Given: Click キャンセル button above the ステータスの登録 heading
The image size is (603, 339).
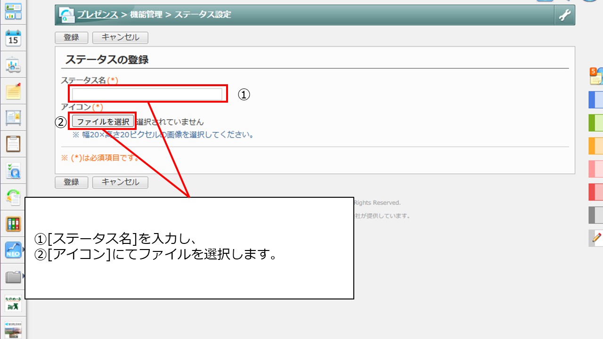Looking at the screenshot, I should [x=120, y=37].
